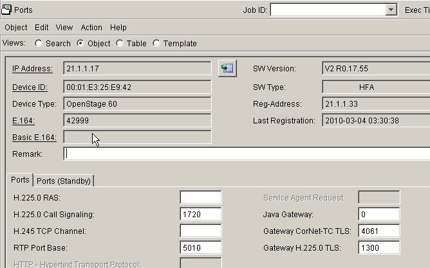Open the Edit menu

point(41,28)
